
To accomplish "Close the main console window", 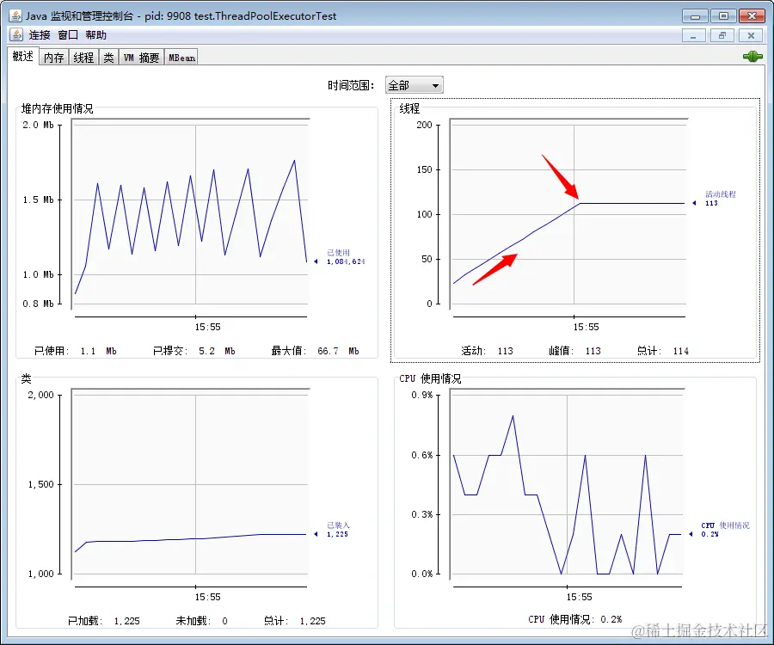I will (x=752, y=16).
